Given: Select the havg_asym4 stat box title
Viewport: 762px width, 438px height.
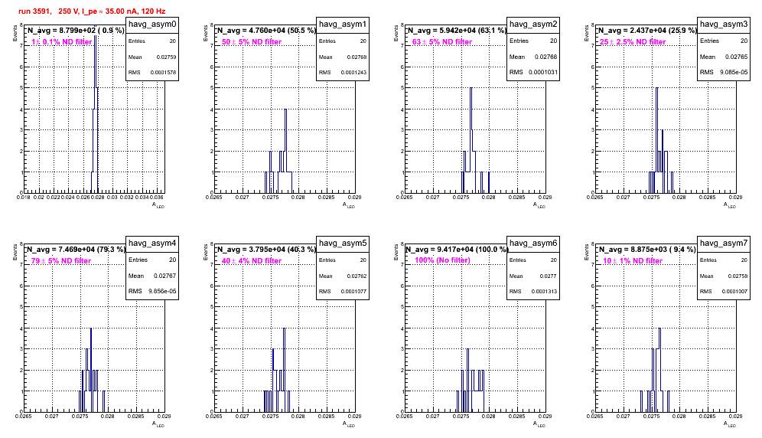Looking at the screenshot, I should [x=152, y=243].
